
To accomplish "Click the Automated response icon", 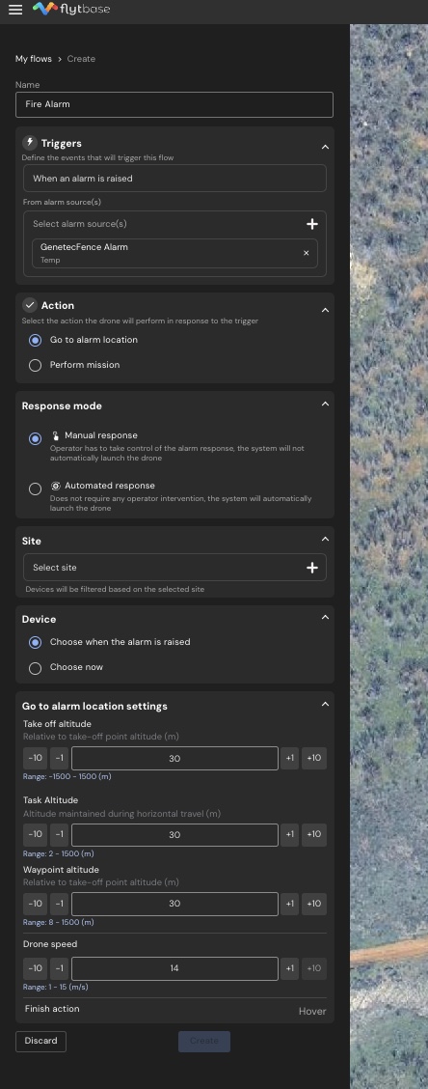I will [x=56, y=487].
